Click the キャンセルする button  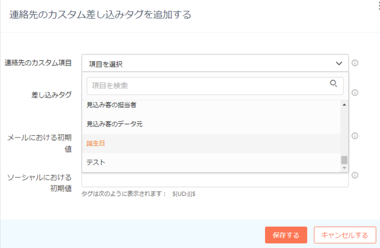click(x=345, y=235)
